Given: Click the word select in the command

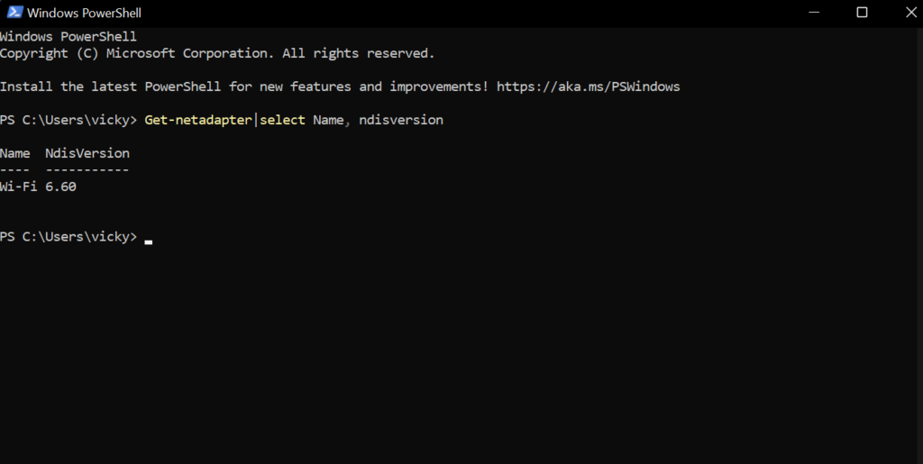Looking at the screenshot, I should pyautogui.click(x=283, y=120).
